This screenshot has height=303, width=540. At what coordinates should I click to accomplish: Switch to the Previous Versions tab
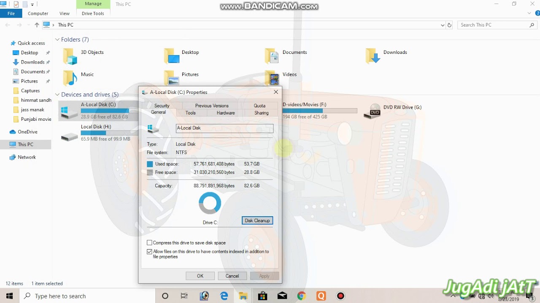tap(212, 106)
